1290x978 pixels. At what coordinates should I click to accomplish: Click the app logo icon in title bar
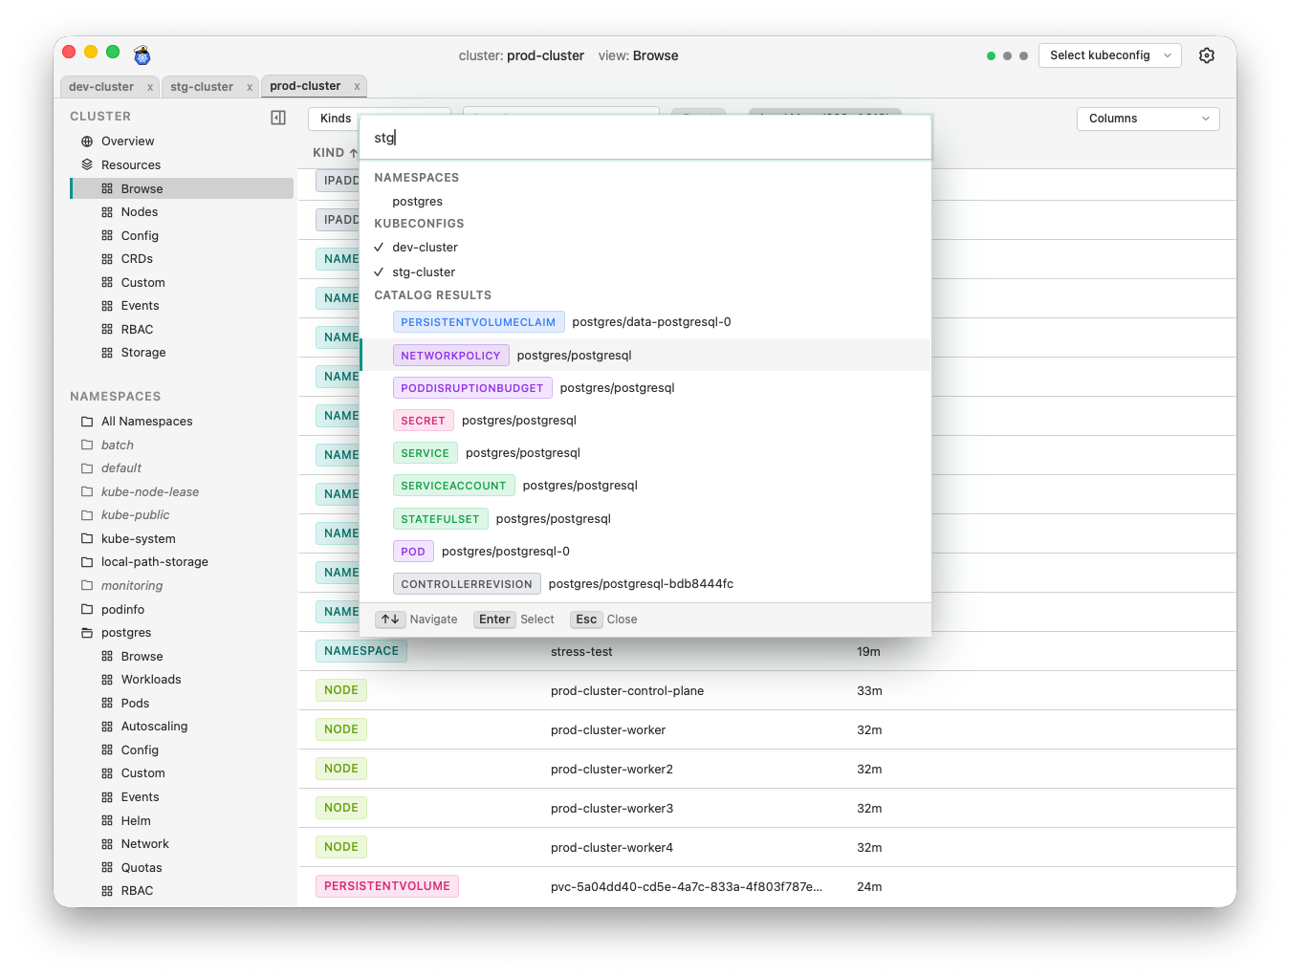tap(142, 55)
